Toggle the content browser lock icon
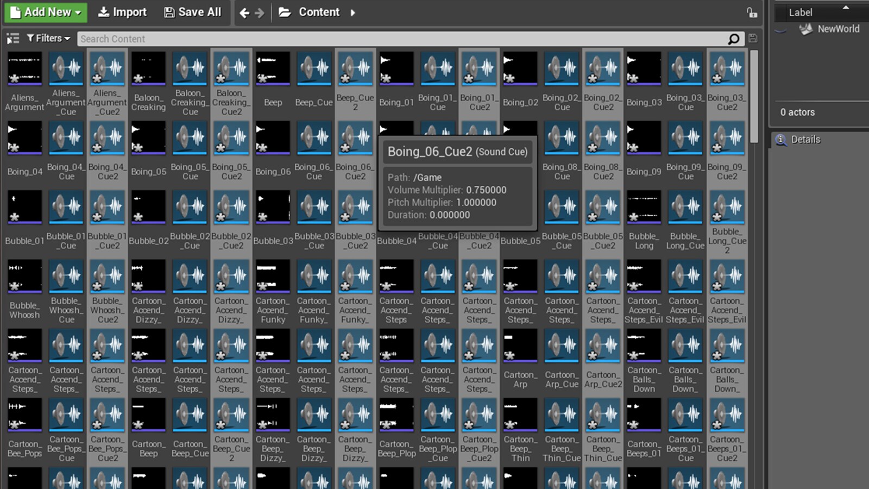 [x=752, y=12]
